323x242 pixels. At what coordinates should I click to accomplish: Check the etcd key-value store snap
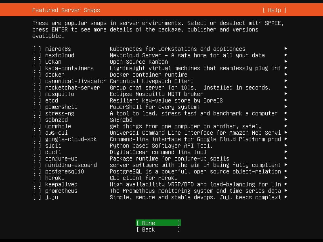pyautogui.click(x=37, y=100)
